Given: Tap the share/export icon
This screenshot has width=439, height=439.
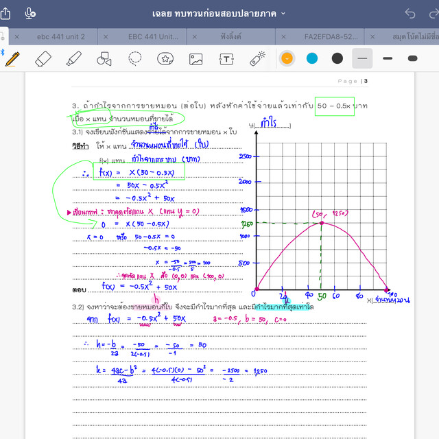Looking at the screenshot, I should tap(5, 13).
